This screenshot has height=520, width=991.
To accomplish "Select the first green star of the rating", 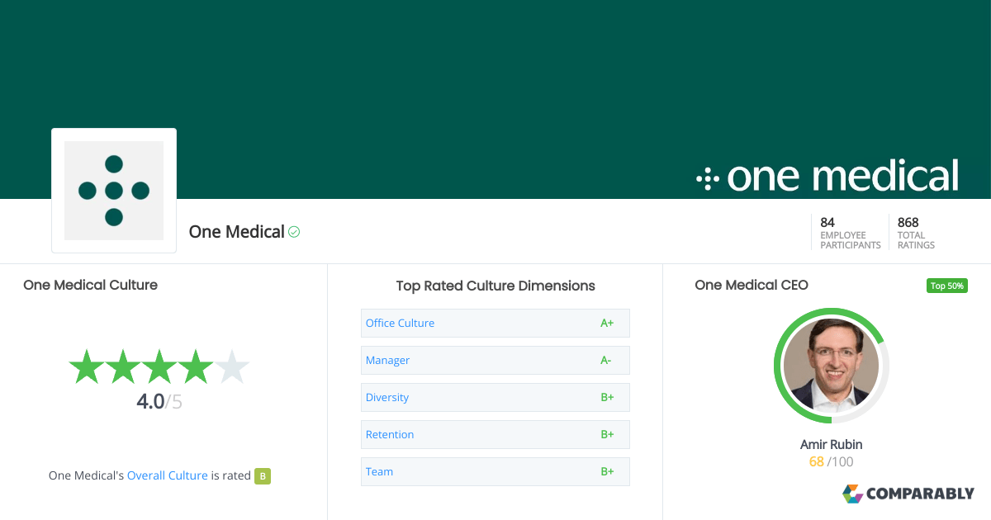I will 85,366.
